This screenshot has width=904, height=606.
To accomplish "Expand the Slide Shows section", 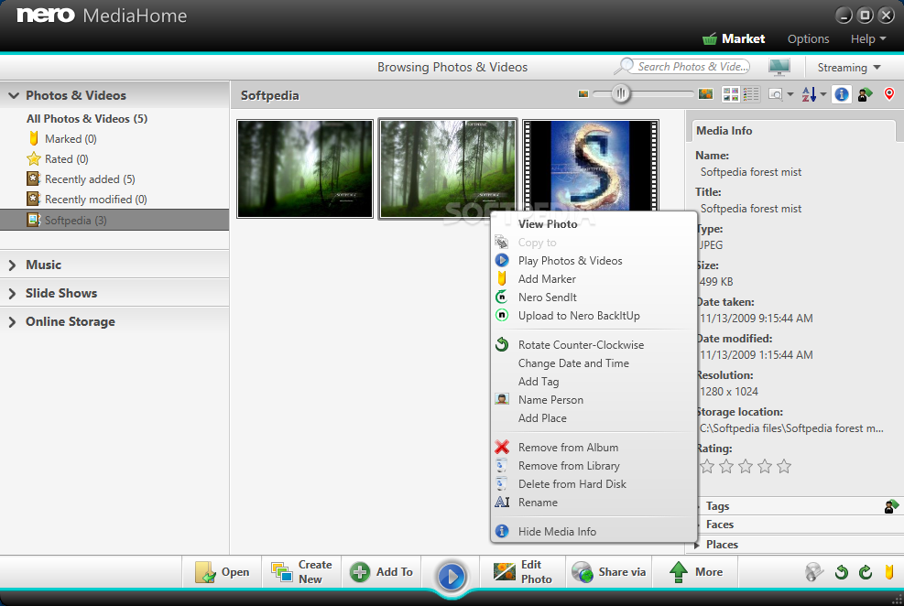I will (x=60, y=293).
